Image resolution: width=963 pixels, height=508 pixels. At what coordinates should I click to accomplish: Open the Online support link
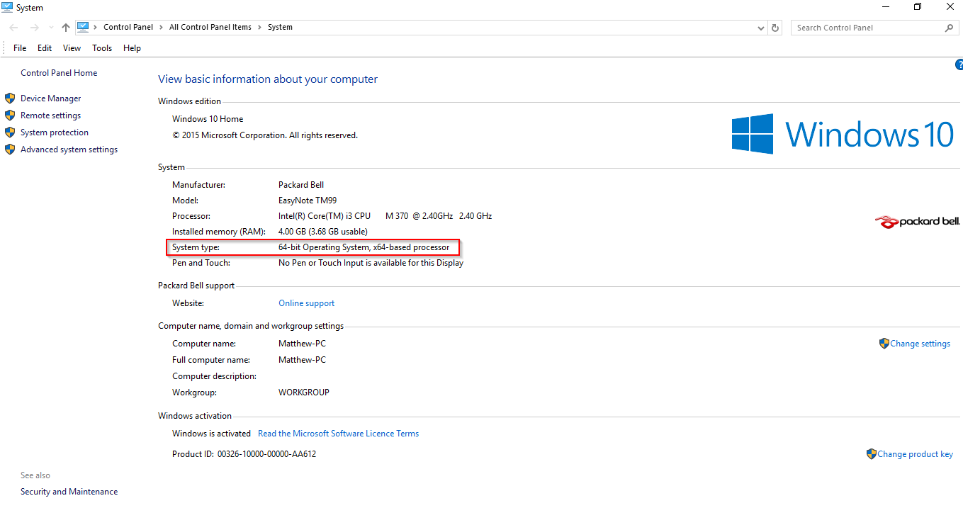306,303
